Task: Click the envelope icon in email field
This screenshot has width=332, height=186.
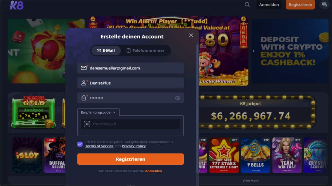Action: coord(84,68)
